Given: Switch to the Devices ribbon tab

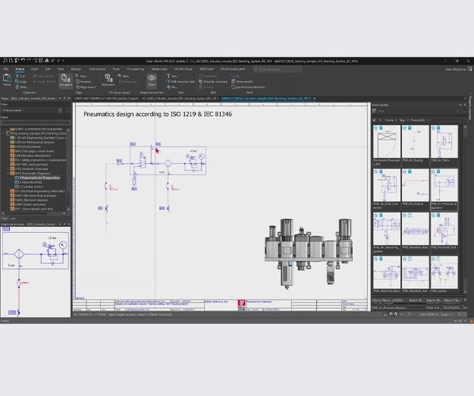Looking at the screenshot, I should [76, 69].
